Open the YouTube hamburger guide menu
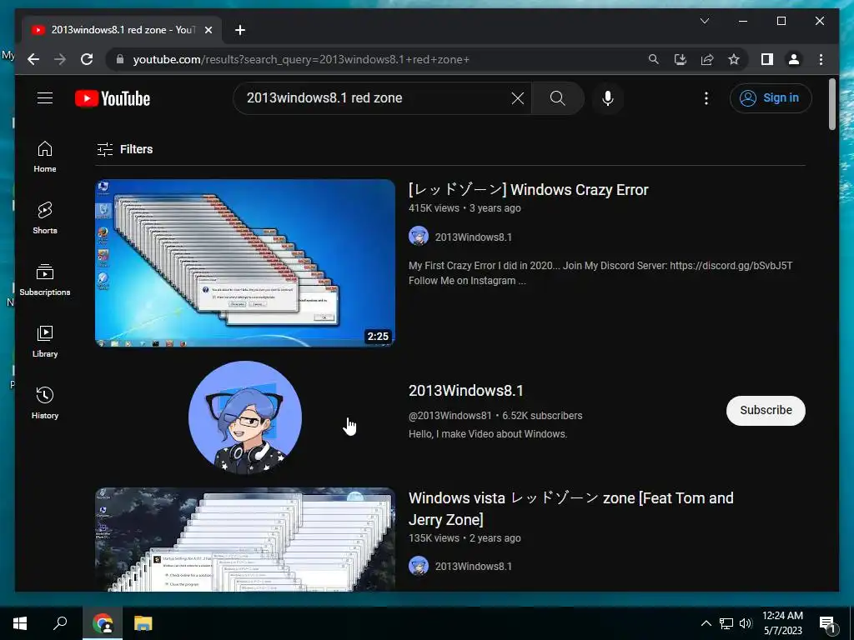This screenshot has width=854, height=640. (x=45, y=98)
